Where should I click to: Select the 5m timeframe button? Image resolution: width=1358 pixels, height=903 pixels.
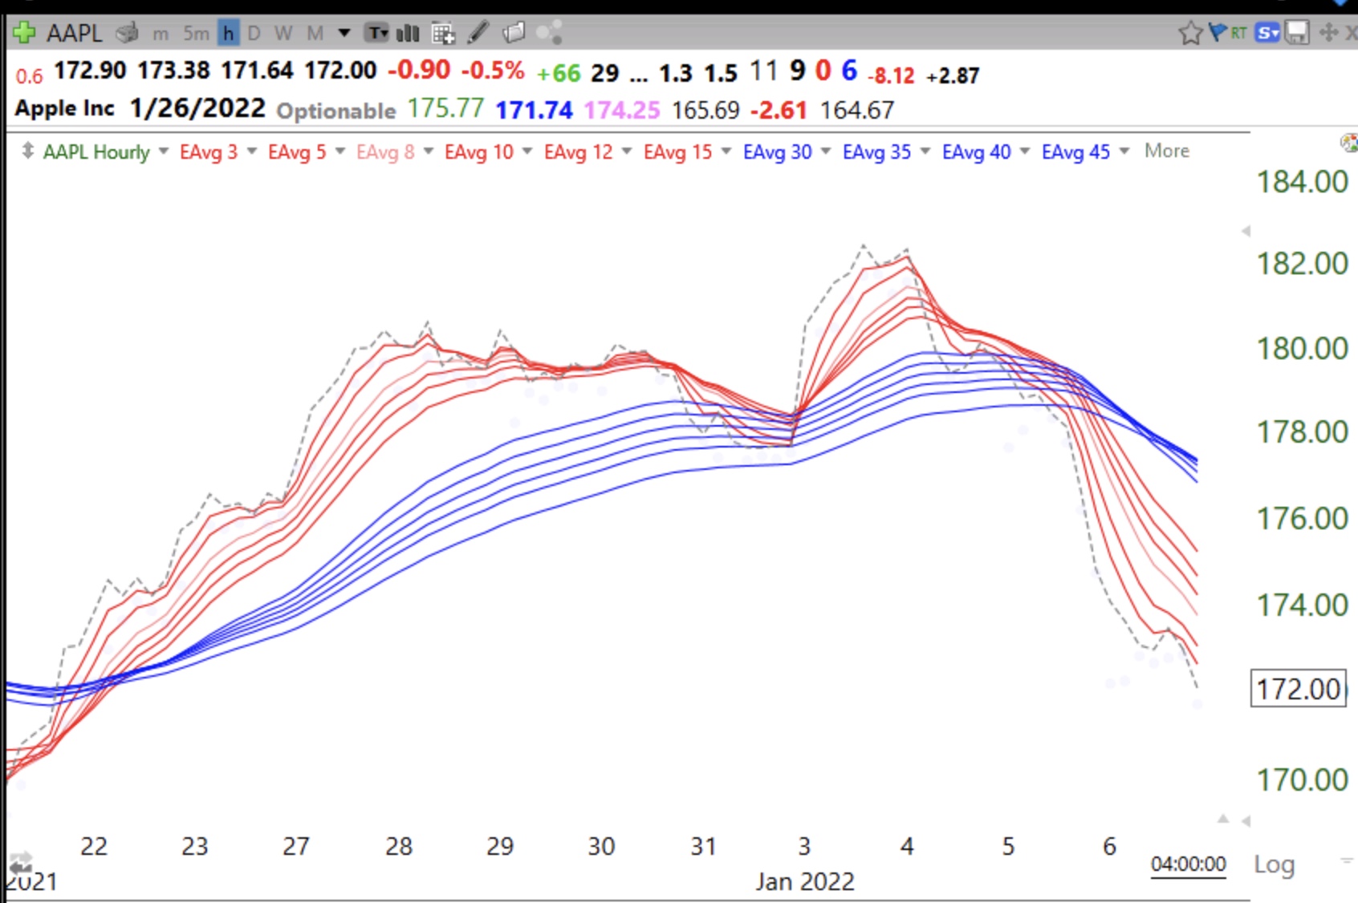pos(195,33)
